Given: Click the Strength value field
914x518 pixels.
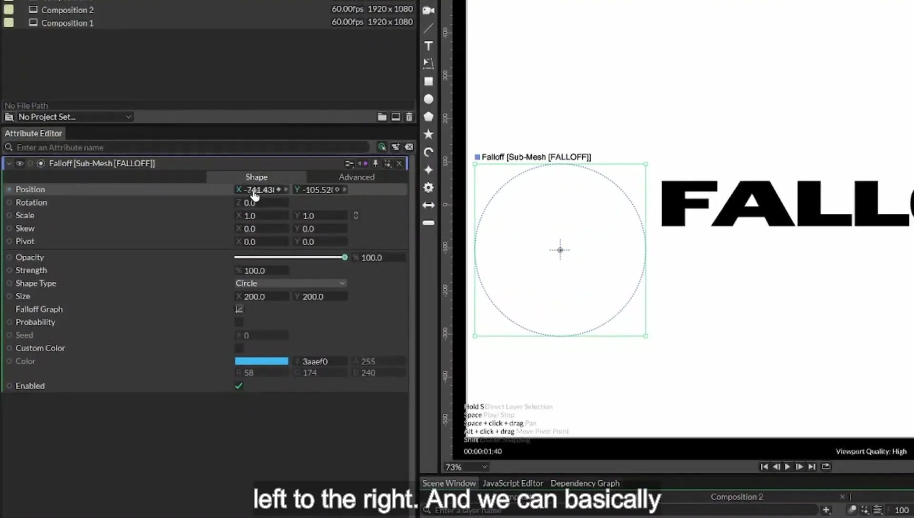Looking at the screenshot, I should coord(261,270).
